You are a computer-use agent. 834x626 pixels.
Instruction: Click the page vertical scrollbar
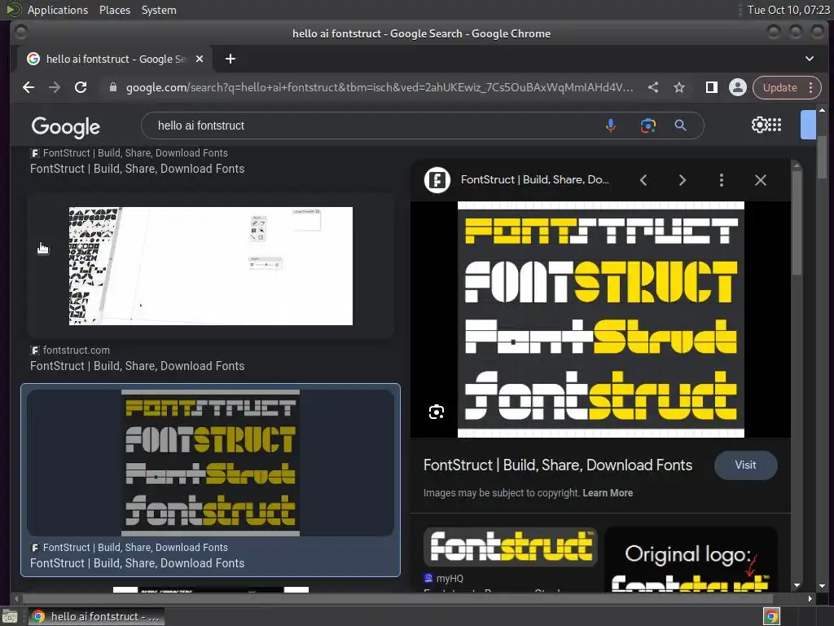pyautogui.click(x=823, y=157)
